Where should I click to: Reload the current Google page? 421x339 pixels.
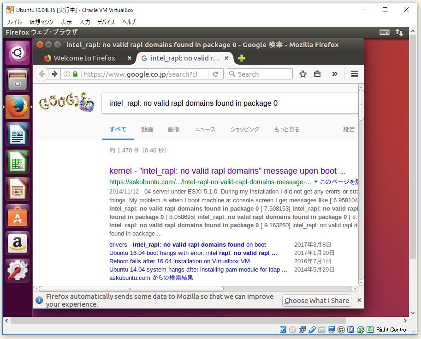(x=216, y=74)
